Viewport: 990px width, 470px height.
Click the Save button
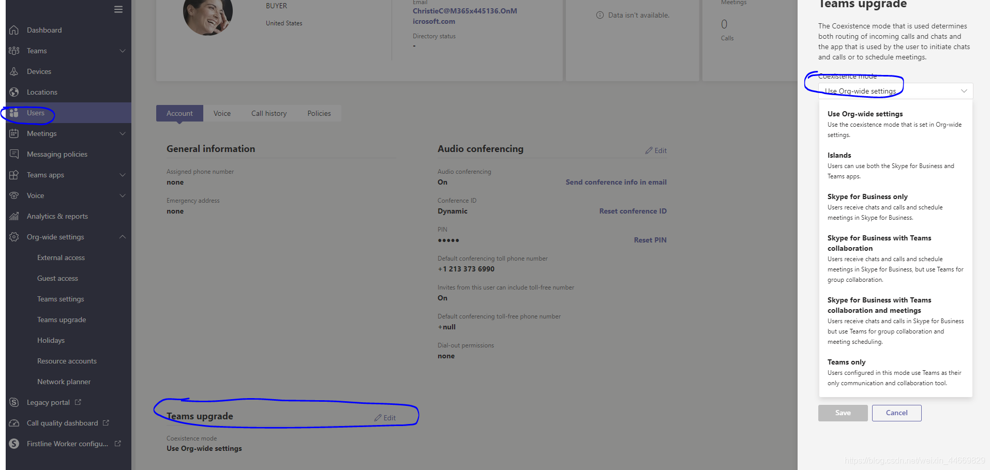[x=843, y=413]
